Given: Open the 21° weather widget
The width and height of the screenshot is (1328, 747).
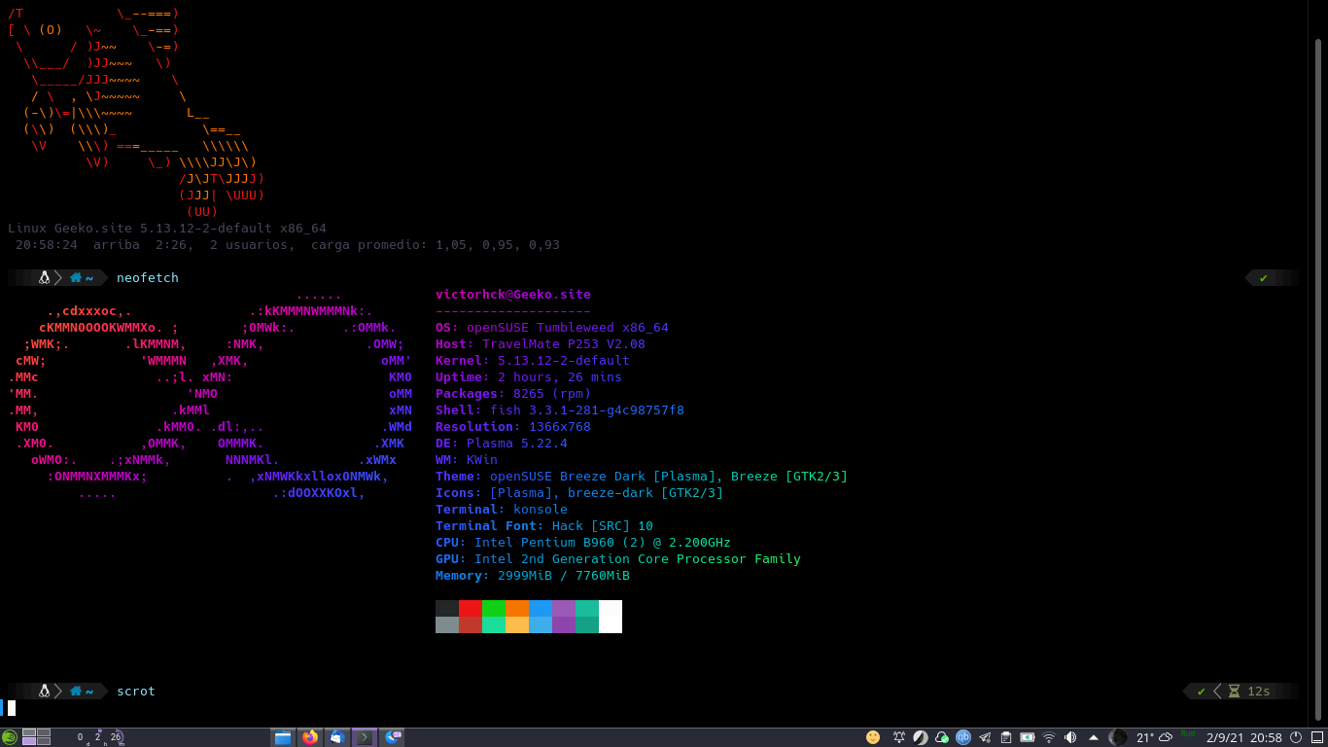Looking at the screenshot, I should click(1154, 737).
